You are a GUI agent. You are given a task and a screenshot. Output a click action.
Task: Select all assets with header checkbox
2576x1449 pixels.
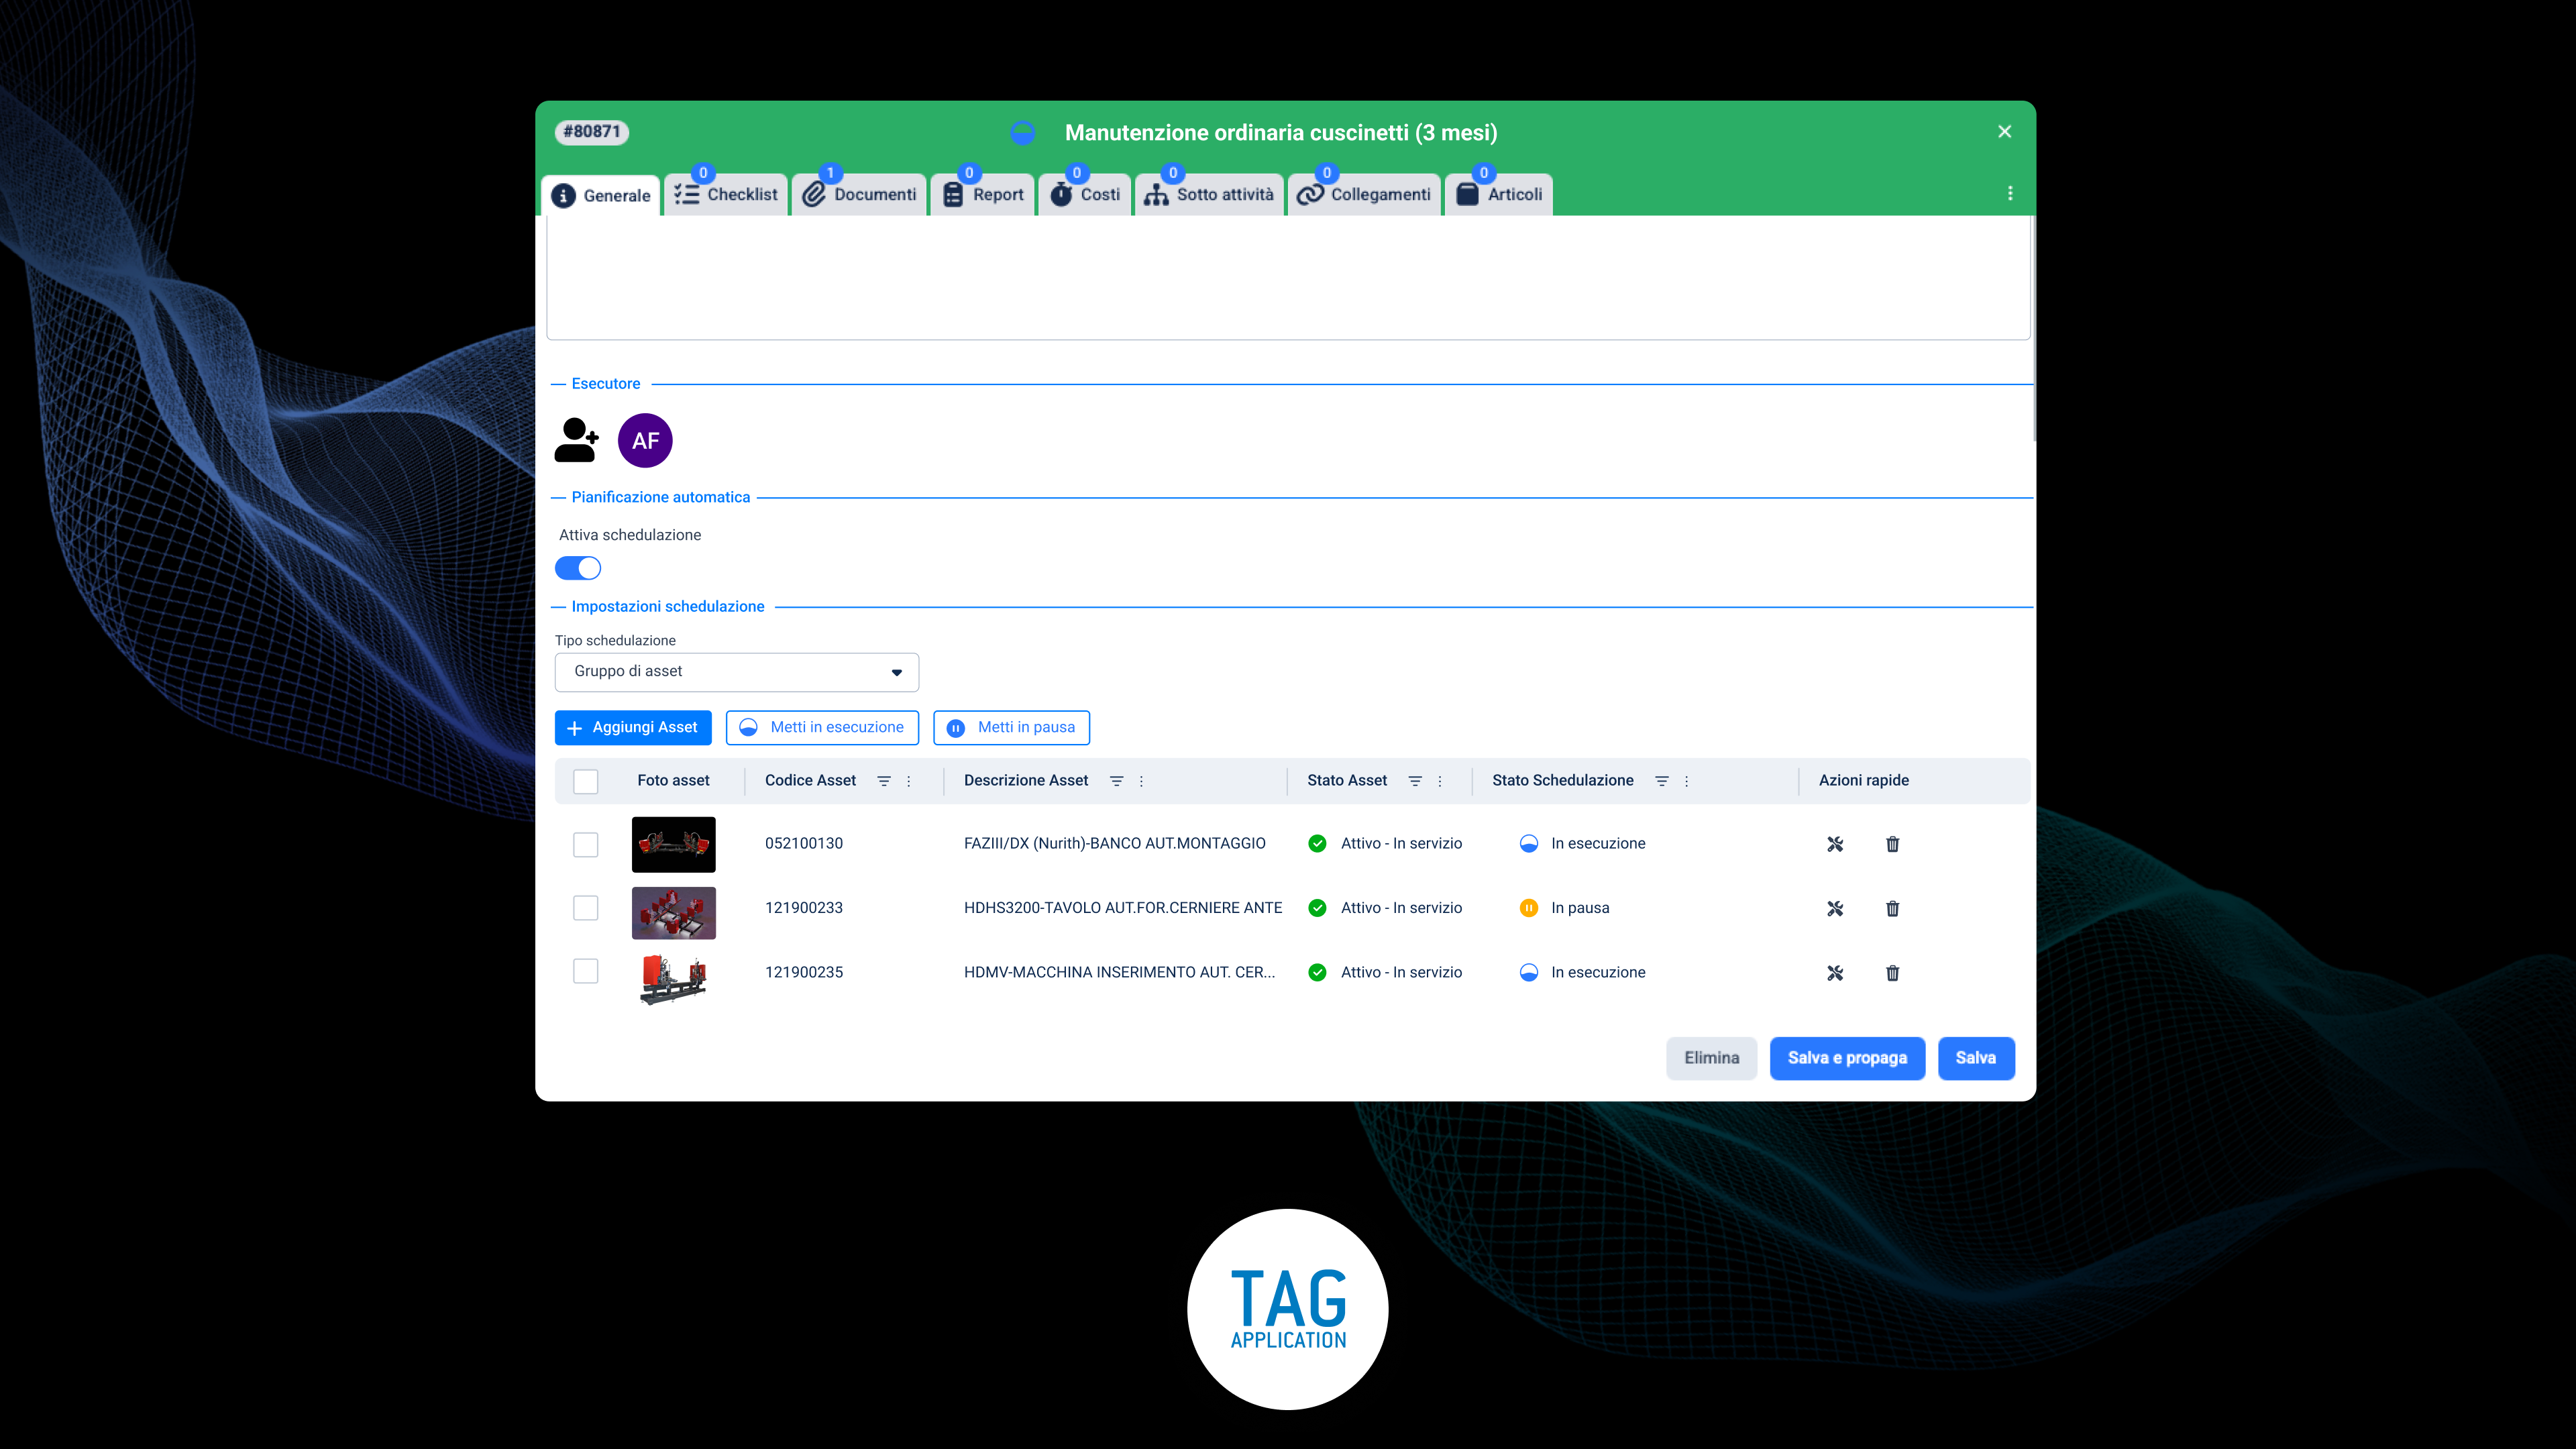pyautogui.click(x=585, y=781)
